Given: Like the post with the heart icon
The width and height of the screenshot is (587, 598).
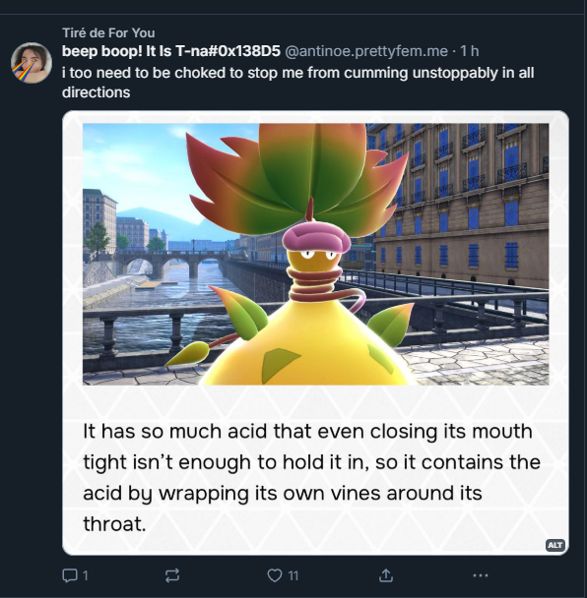Looking at the screenshot, I should (274, 575).
